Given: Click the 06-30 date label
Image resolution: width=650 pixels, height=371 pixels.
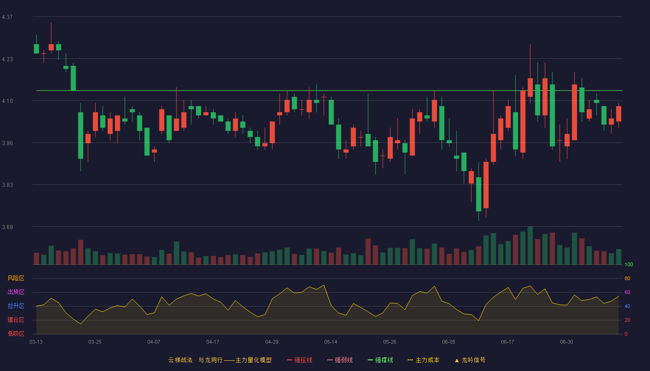Looking at the screenshot, I should click(567, 342).
